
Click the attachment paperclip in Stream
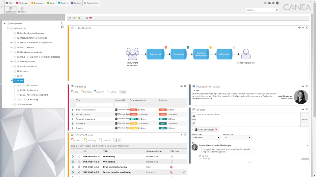pyautogui.click(x=194, y=123)
